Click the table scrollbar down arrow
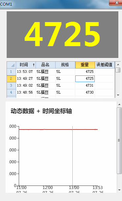Image resolution: width=122 pixels, height=201 pixels. 118,95
